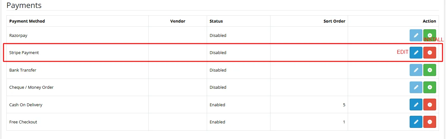The width and height of the screenshot is (446, 139).
Task: Uninstall Cash On Delivery payment
Action: tap(429, 105)
